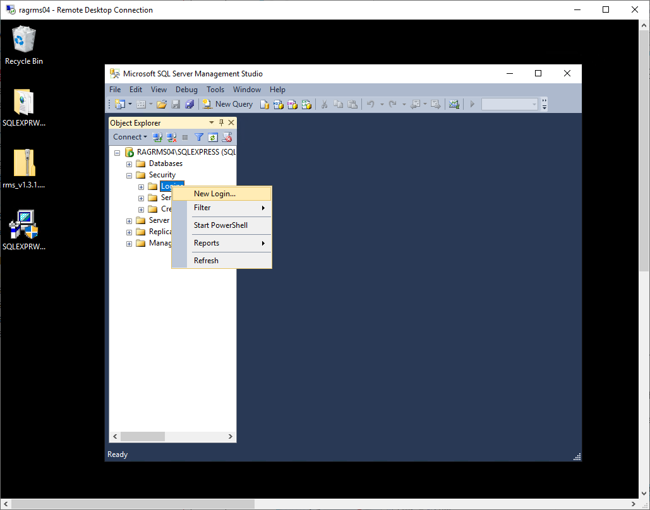Screen dimensions: 650x510
Task: Click the Cut scissors icon
Action: pyautogui.click(x=324, y=104)
